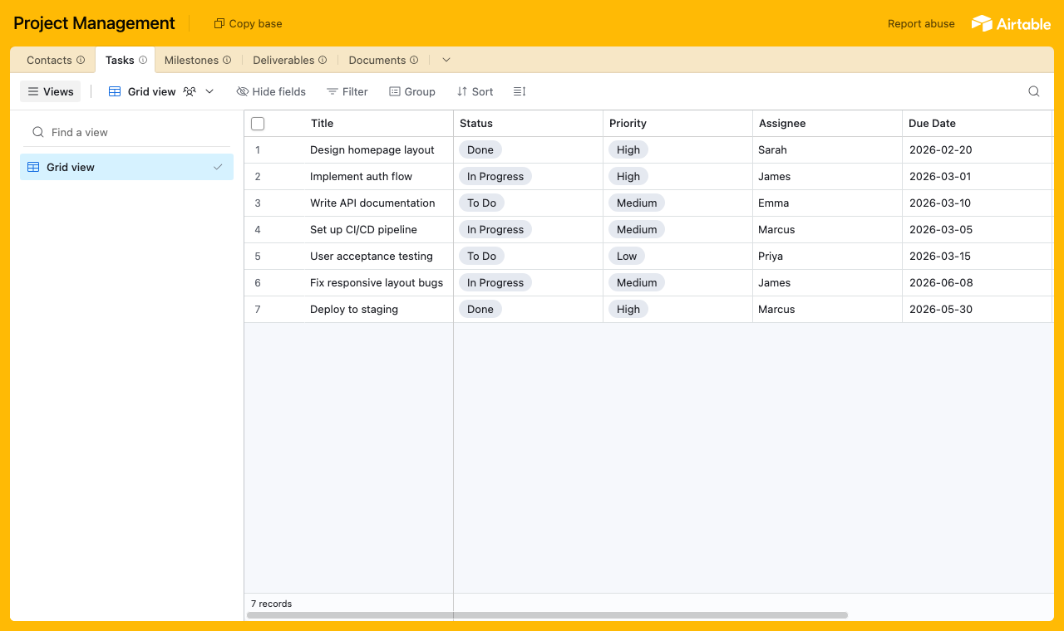Click assignee Priya cell
The image size is (1064, 631).
(827, 256)
